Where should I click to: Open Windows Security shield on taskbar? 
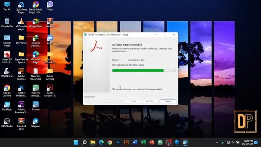(177, 143)
